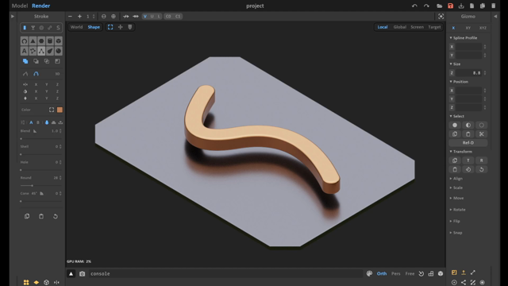Switch to the Model tab

pos(19,6)
